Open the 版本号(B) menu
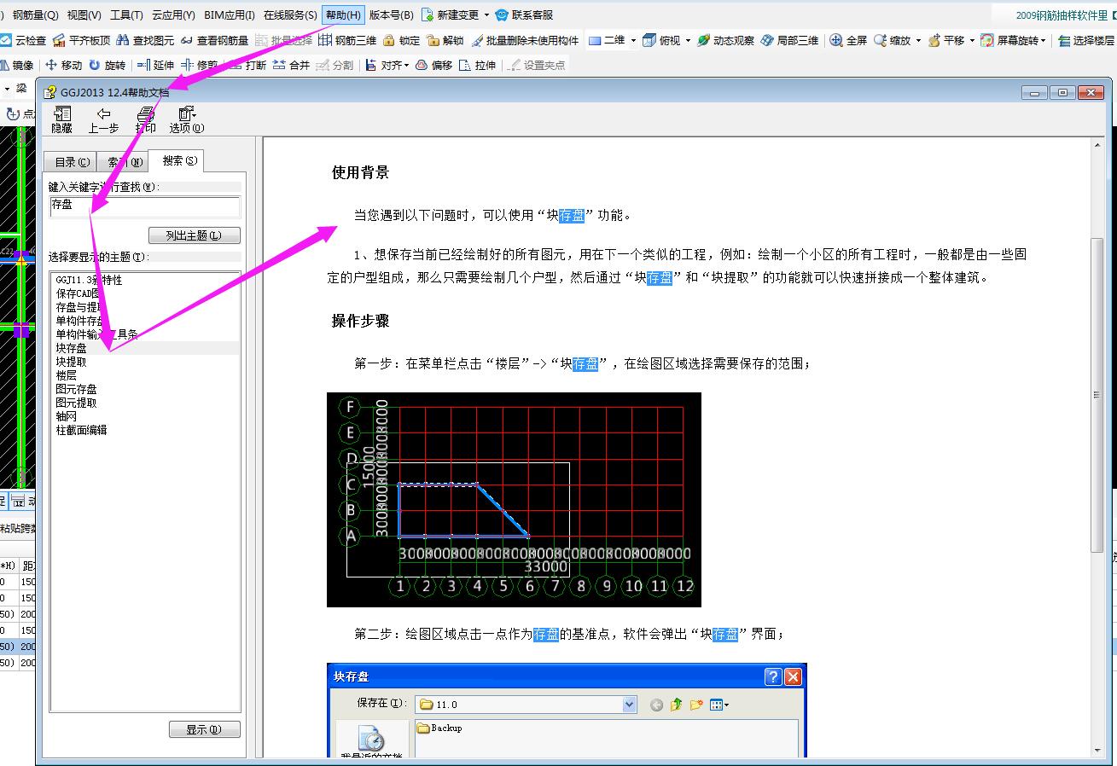 pyautogui.click(x=391, y=15)
